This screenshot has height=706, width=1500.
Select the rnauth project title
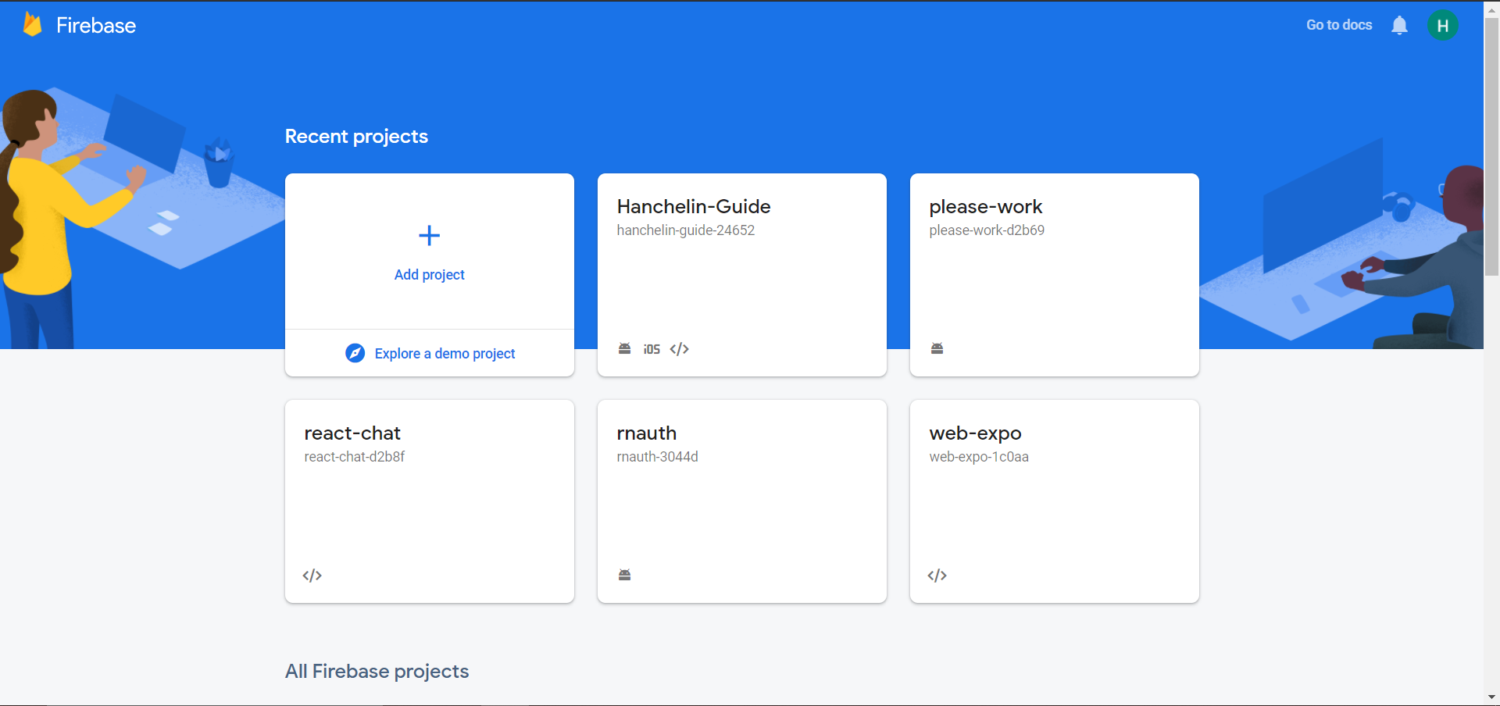pyautogui.click(x=646, y=433)
